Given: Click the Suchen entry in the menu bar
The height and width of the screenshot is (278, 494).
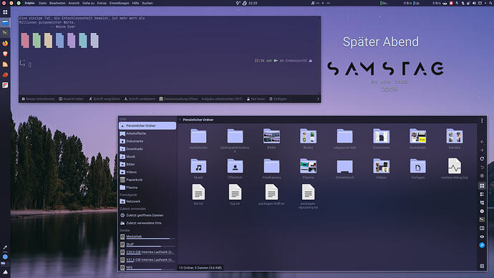Looking at the screenshot, I should point(147,3).
